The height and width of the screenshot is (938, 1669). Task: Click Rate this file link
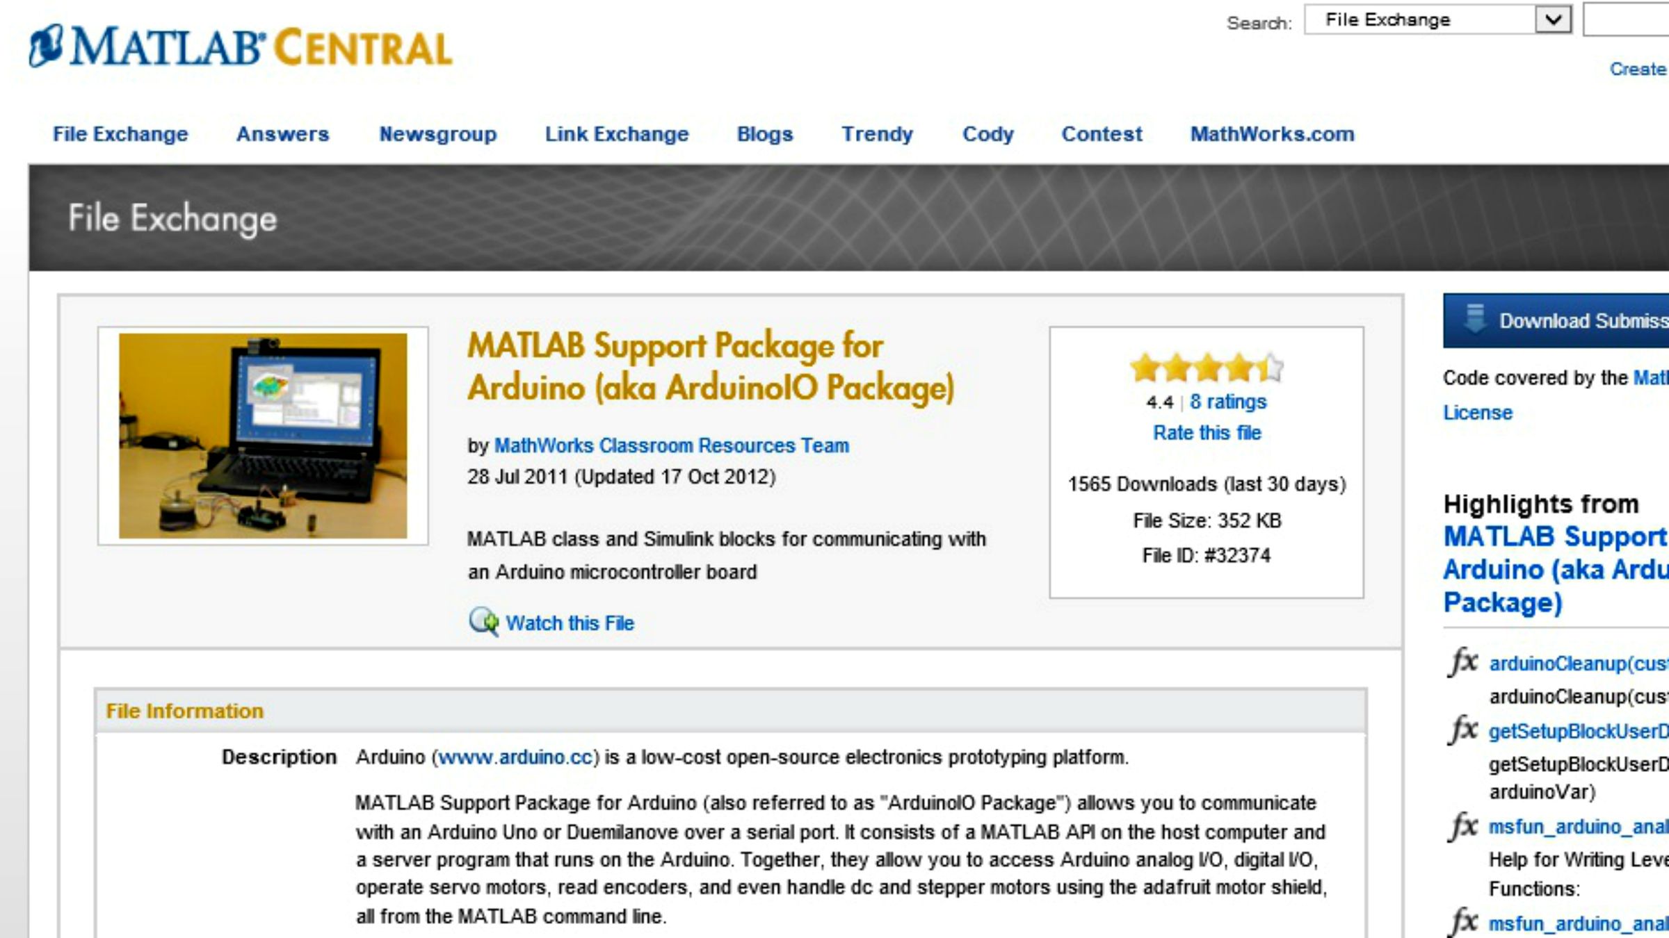tap(1207, 433)
